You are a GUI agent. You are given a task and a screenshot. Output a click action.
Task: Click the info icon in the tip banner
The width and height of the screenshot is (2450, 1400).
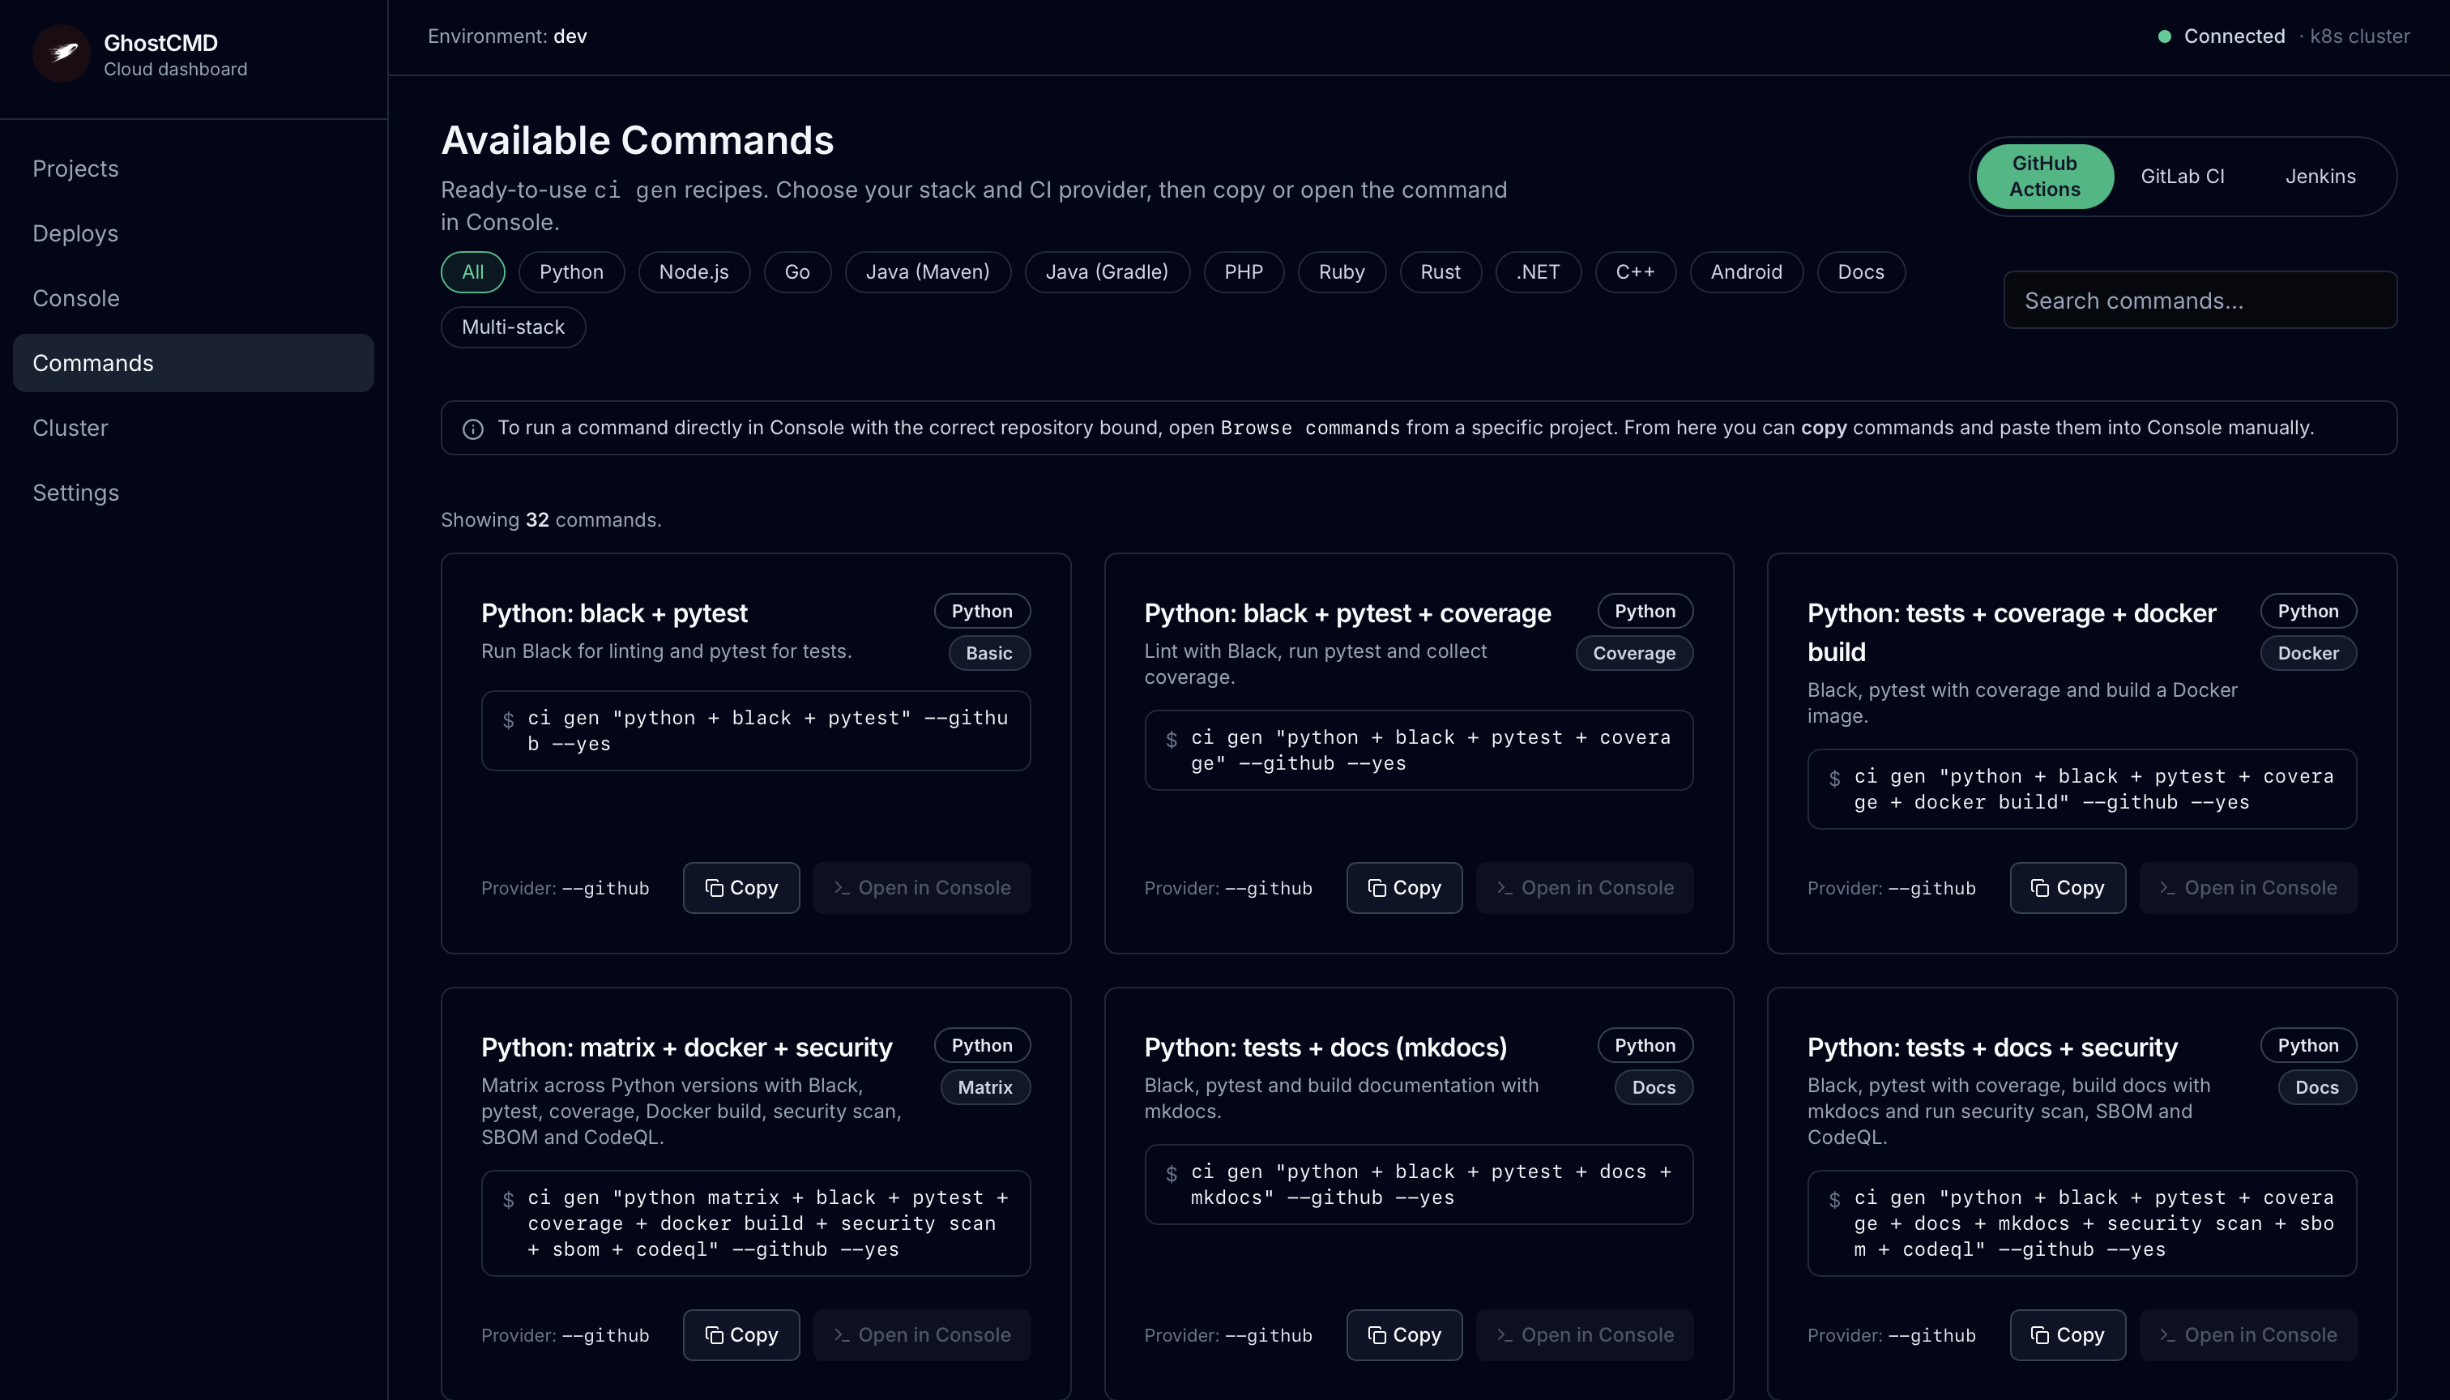[x=472, y=429]
